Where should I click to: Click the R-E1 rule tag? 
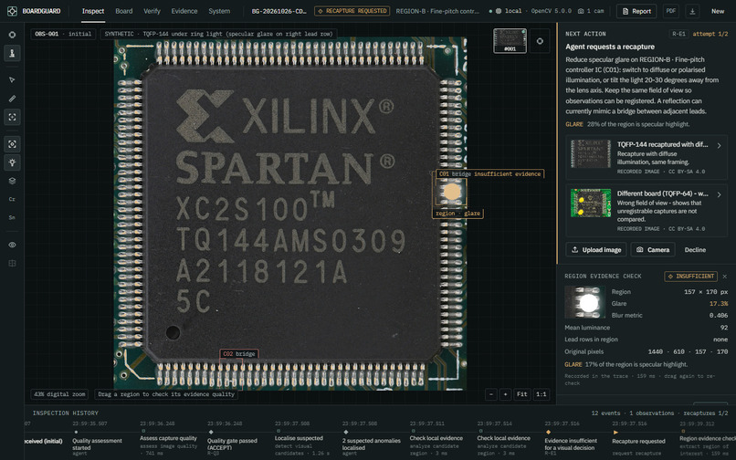tap(678, 34)
